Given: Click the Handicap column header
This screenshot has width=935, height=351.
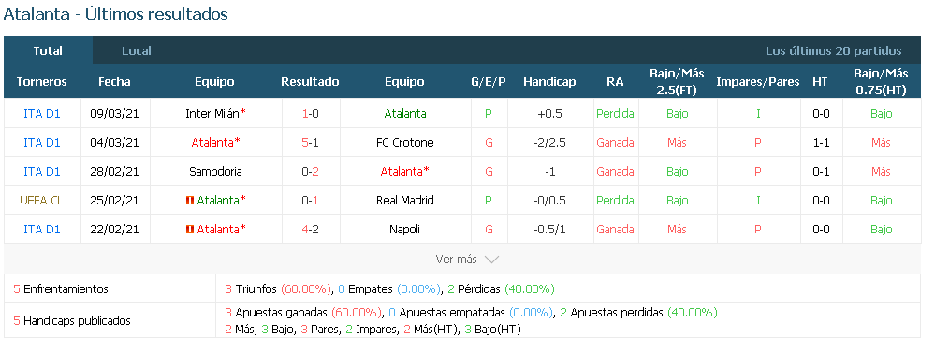Looking at the screenshot, I should [549, 81].
